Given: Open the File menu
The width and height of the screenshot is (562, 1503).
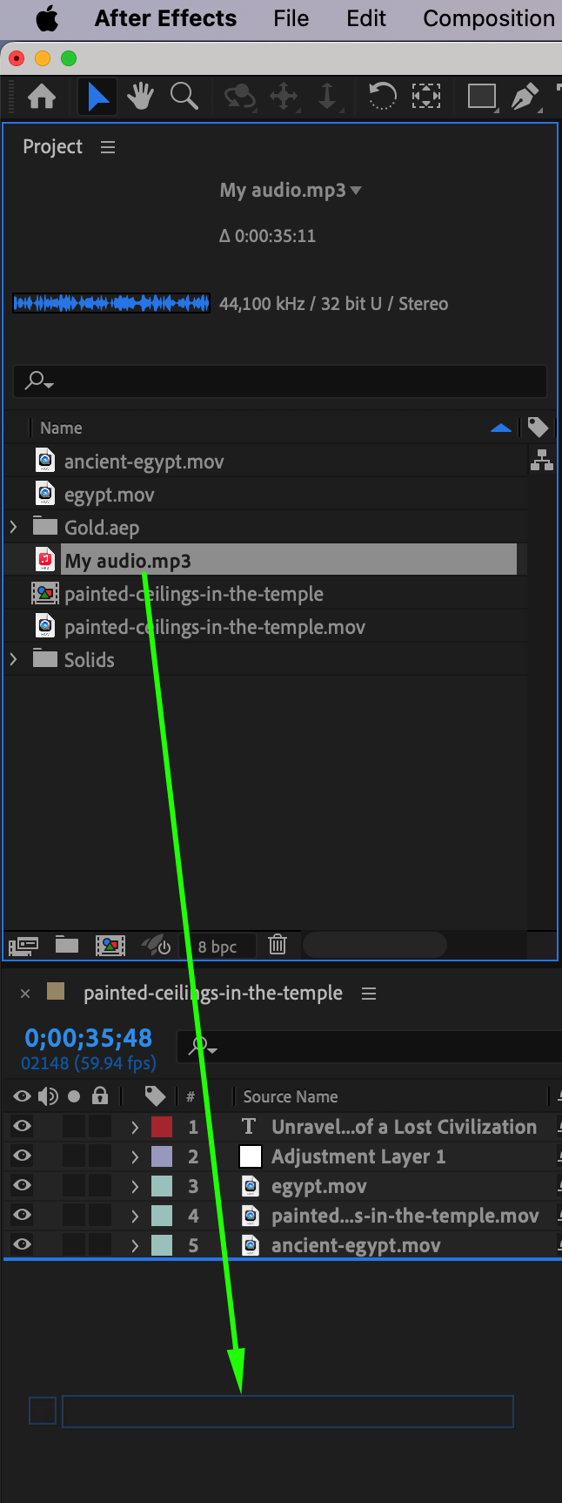Looking at the screenshot, I should (291, 18).
